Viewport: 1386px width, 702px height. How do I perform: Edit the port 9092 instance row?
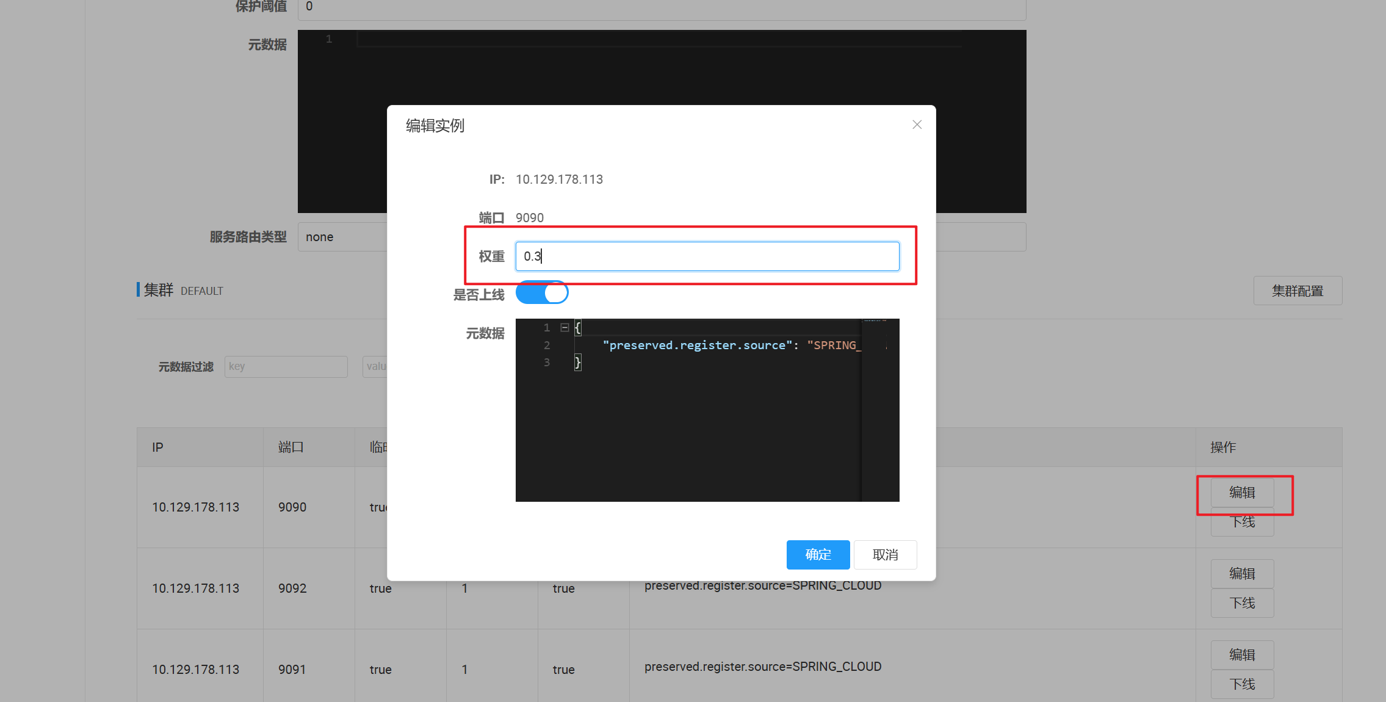coord(1242,574)
